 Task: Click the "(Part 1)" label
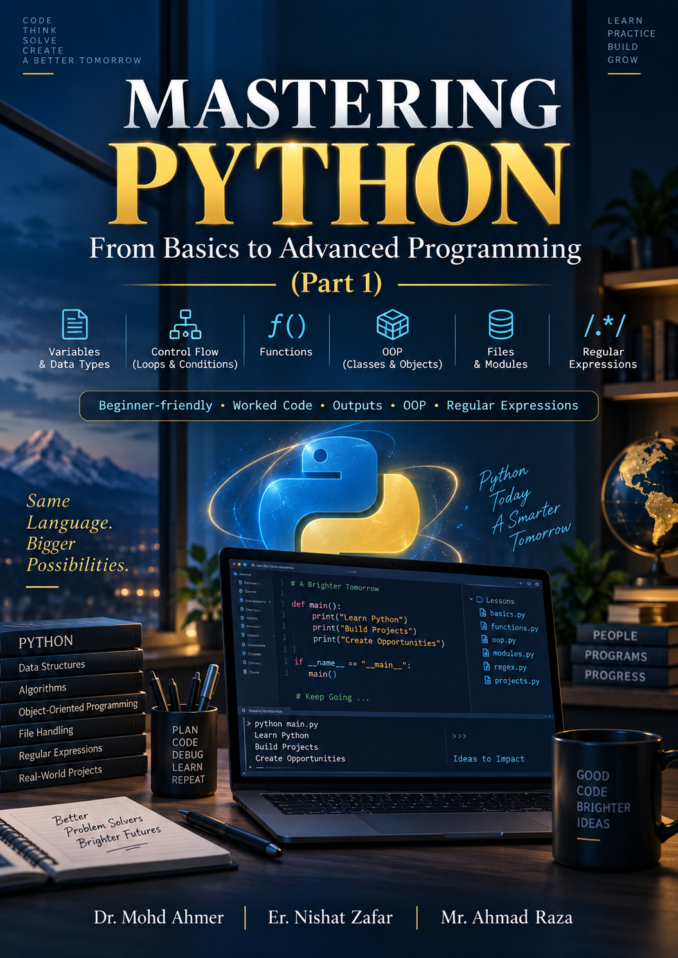tap(337, 283)
